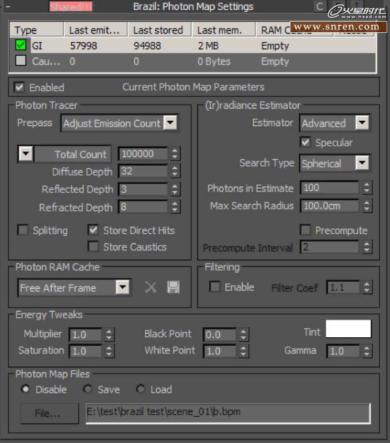Screen dimensions: 390x443
Task: Select the 2 MB memory cell
Action: coord(208,46)
